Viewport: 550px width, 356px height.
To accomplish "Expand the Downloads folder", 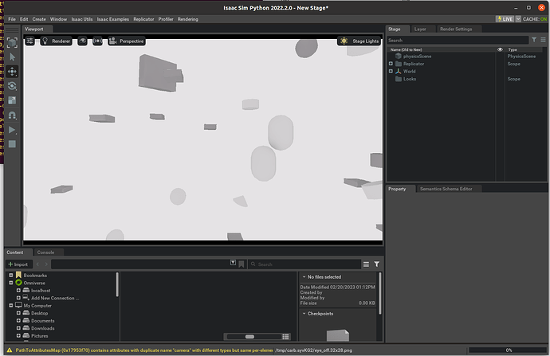I will coord(18,328).
